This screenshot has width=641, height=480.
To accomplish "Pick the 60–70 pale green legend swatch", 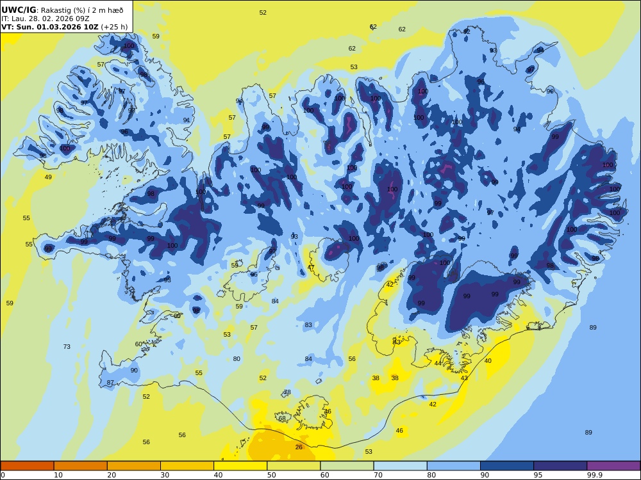I will [347, 466].
